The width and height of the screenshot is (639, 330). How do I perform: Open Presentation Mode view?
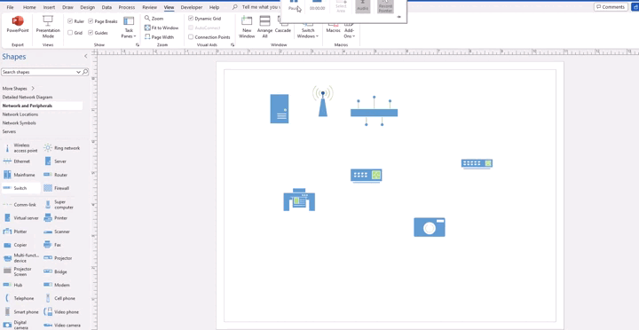point(48,27)
